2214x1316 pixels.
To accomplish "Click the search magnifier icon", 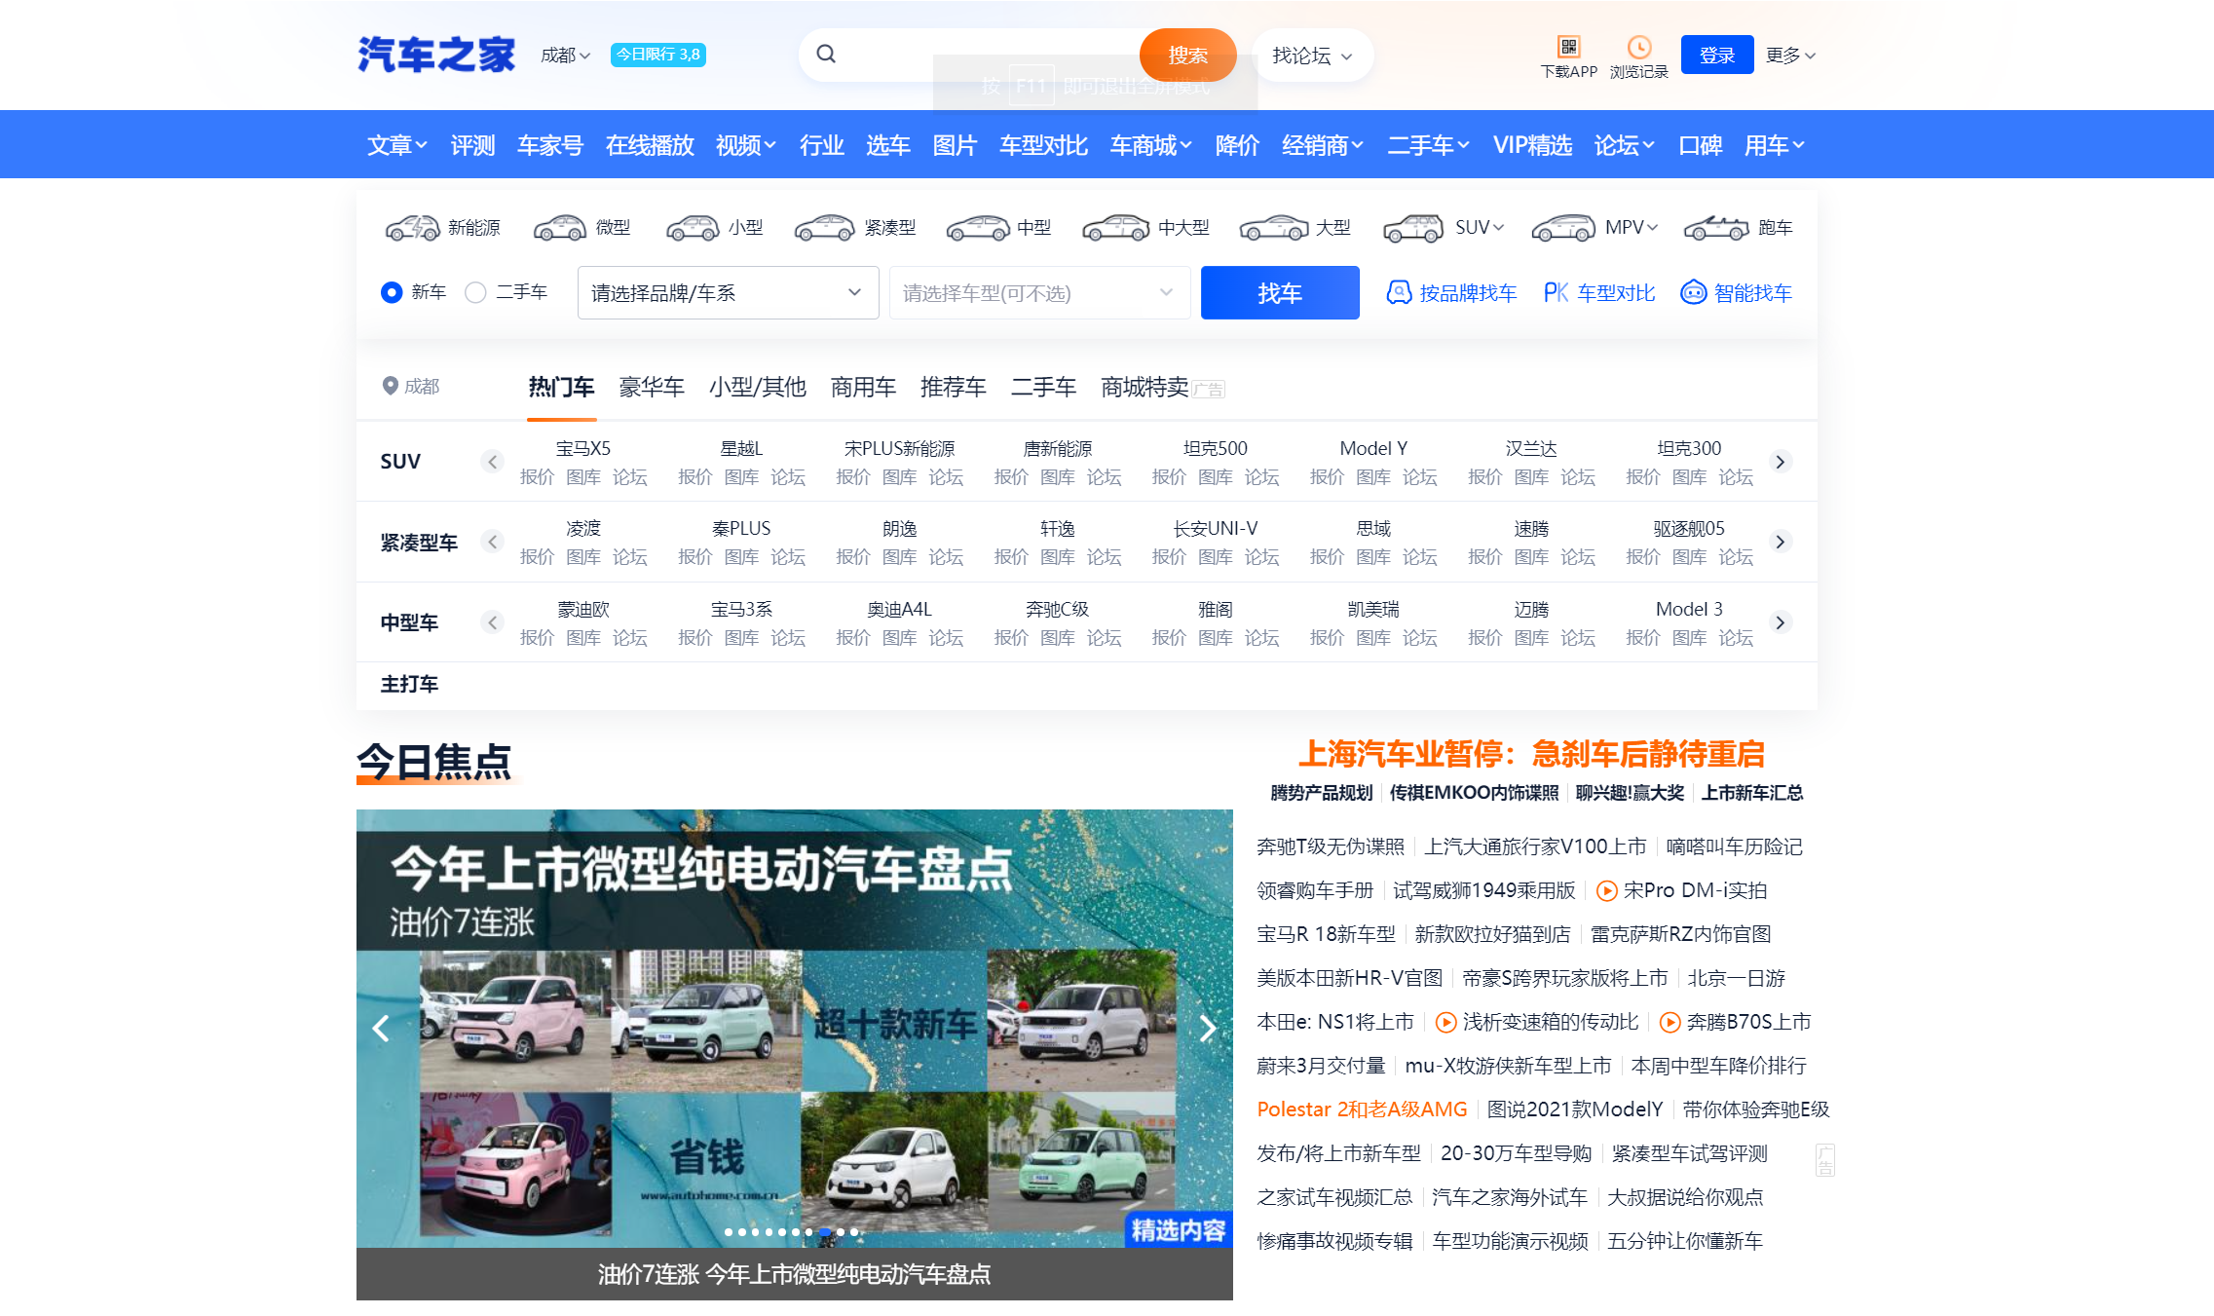I will [826, 55].
